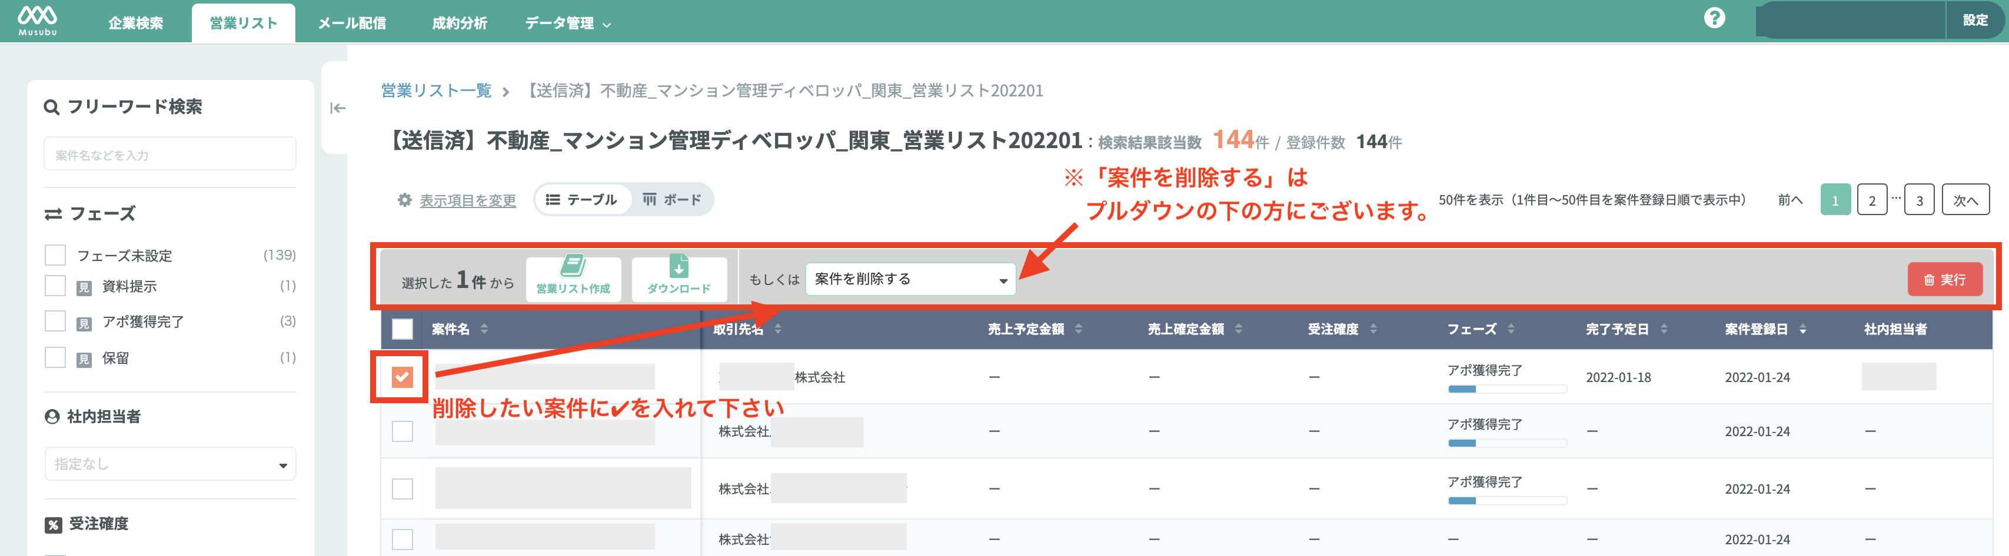Sort by 完了予定日 column arrows
Viewport: 2009px width, 556px height.
tap(1664, 329)
